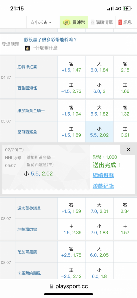Open the 西雅圖海怪 team link

[27, 88]
